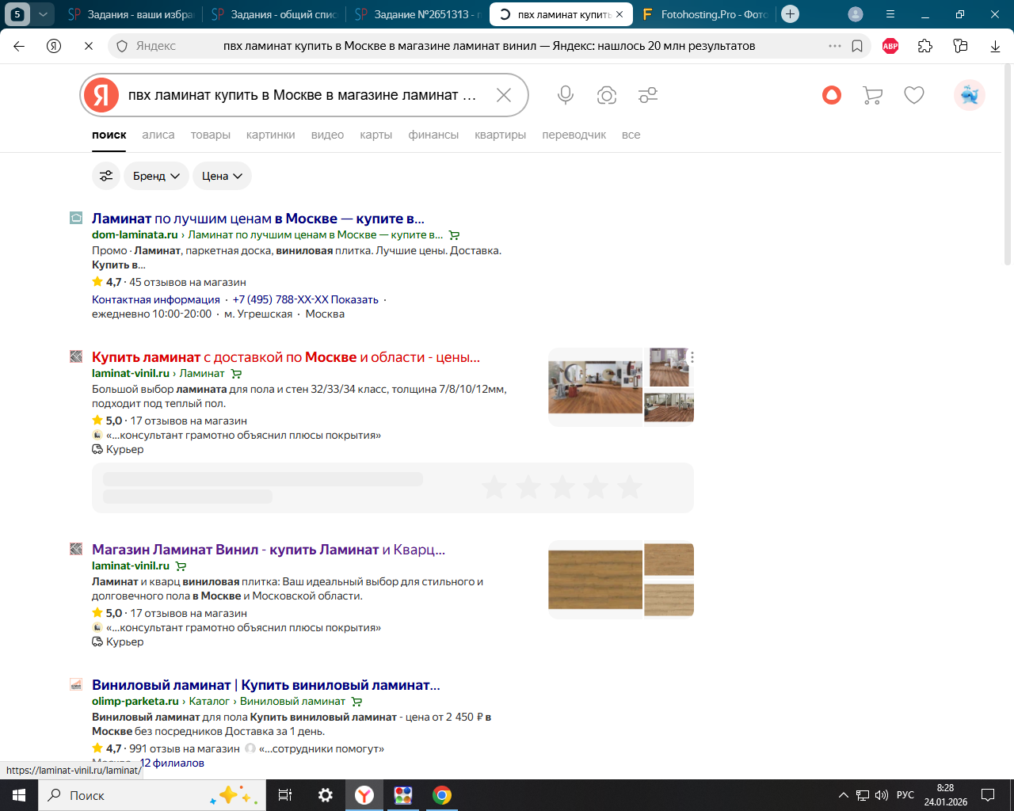This screenshot has width=1014, height=811.
Task: Open the large laminate interior thumbnail
Action: point(595,387)
